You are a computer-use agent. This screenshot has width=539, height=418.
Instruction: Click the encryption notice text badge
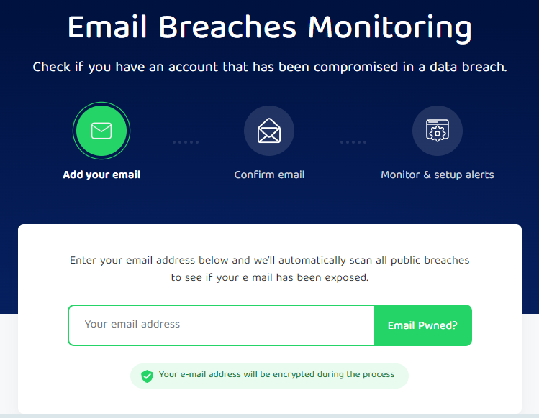pos(276,375)
